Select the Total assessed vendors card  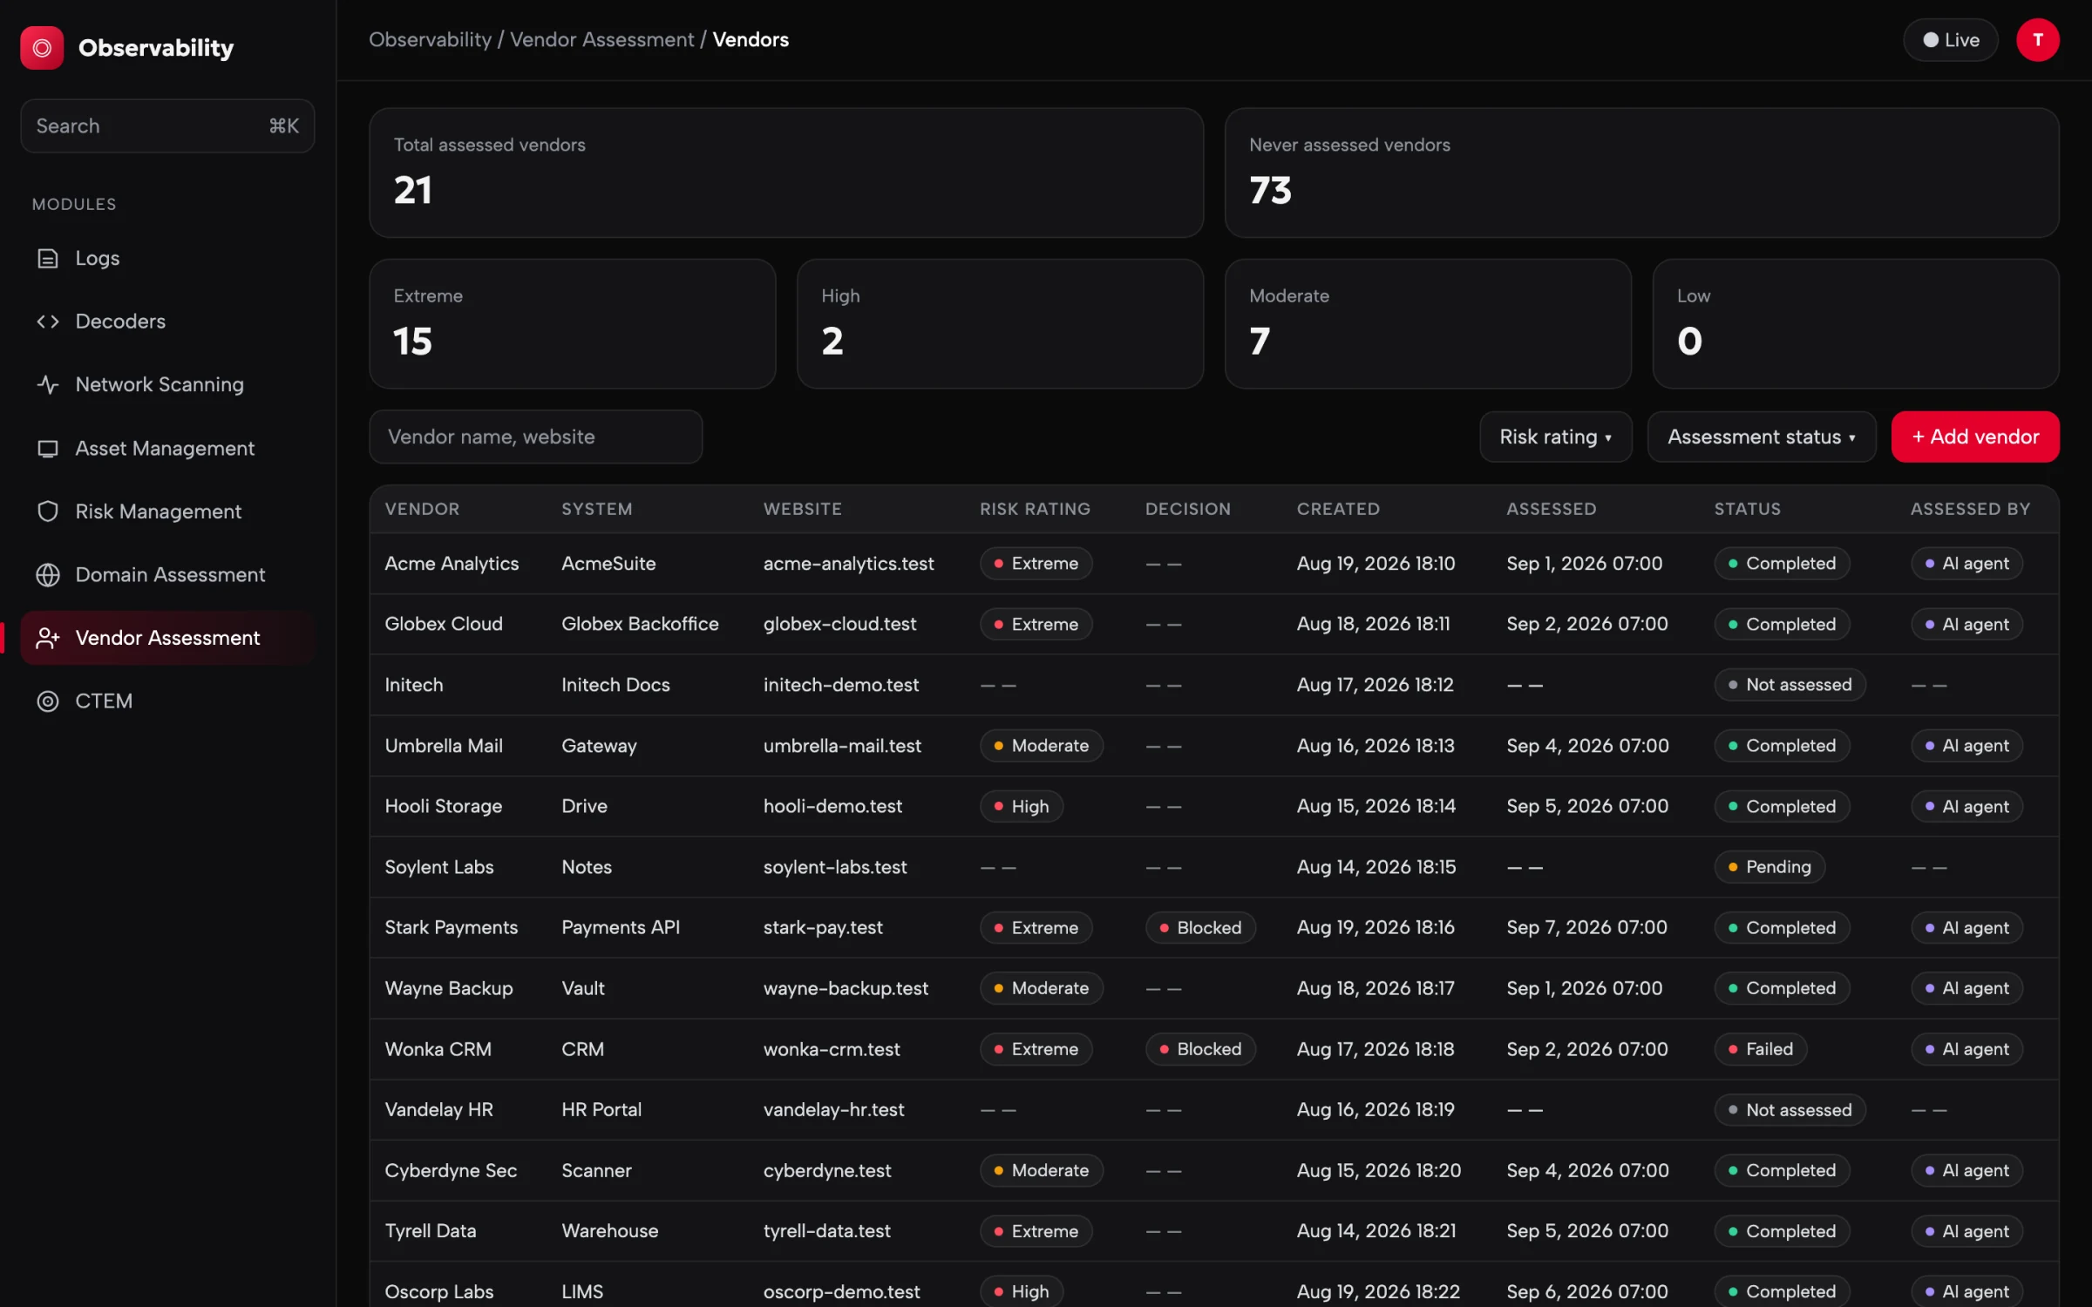(x=786, y=173)
